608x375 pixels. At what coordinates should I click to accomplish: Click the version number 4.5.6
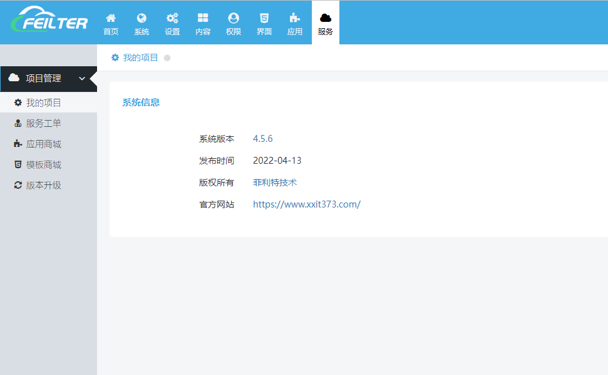(x=263, y=139)
